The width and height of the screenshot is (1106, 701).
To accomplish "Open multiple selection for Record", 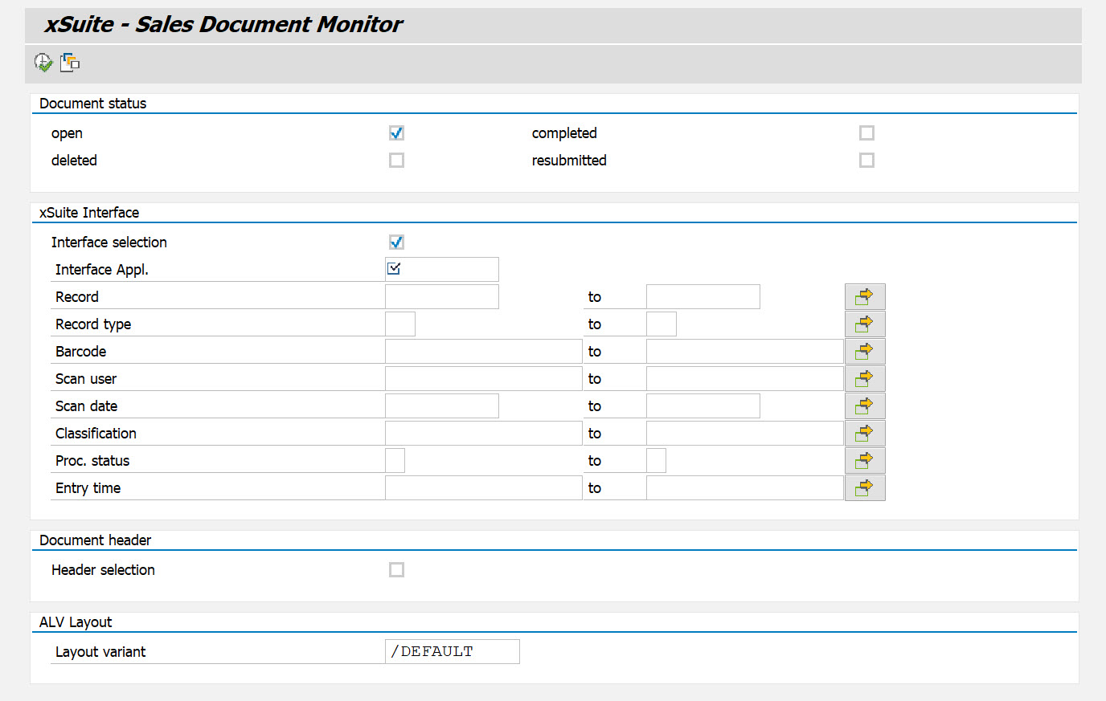I will point(864,295).
